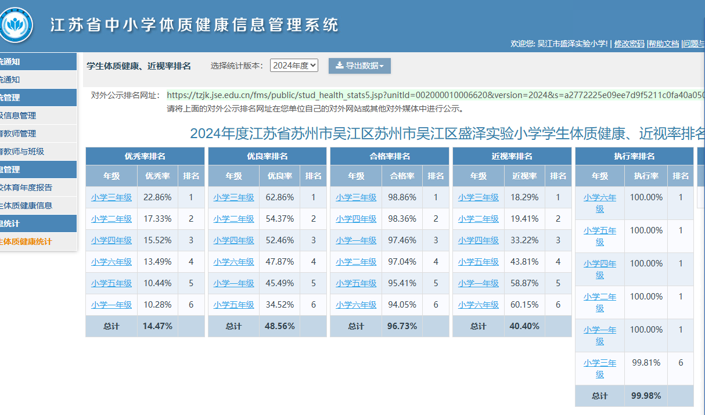705x415 pixels.
Task: Open 学校体育年度报告 in the sidebar
Action: point(26,187)
